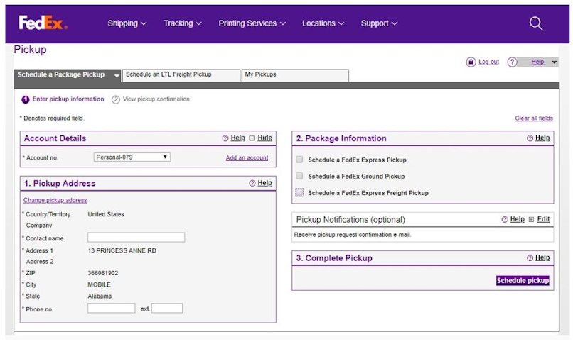The width and height of the screenshot is (573, 344).
Task: Open the Account no. dropdown
Action: point(132,157)
